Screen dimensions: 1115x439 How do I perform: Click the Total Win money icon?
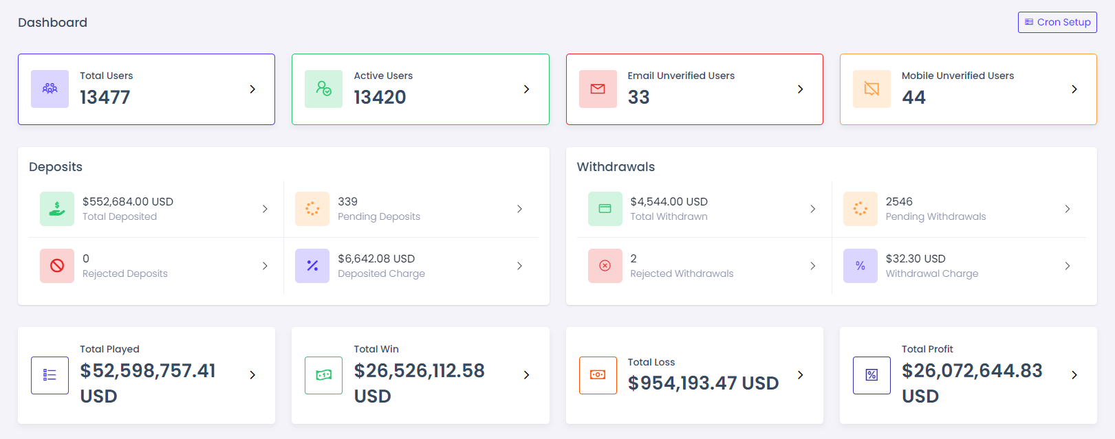(323, 375)
